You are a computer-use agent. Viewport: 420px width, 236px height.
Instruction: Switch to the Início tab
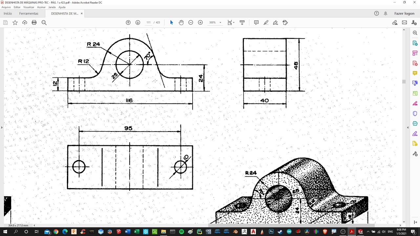click(x=8, y=13)
